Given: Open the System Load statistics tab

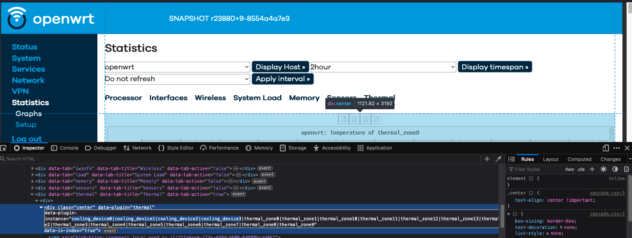Looking at the screenshot, I should point(257,98).
